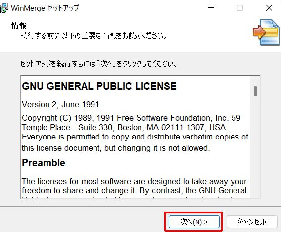Click the WinMerge setup icon in title bar
281x232 pixels.
(4, 8)
